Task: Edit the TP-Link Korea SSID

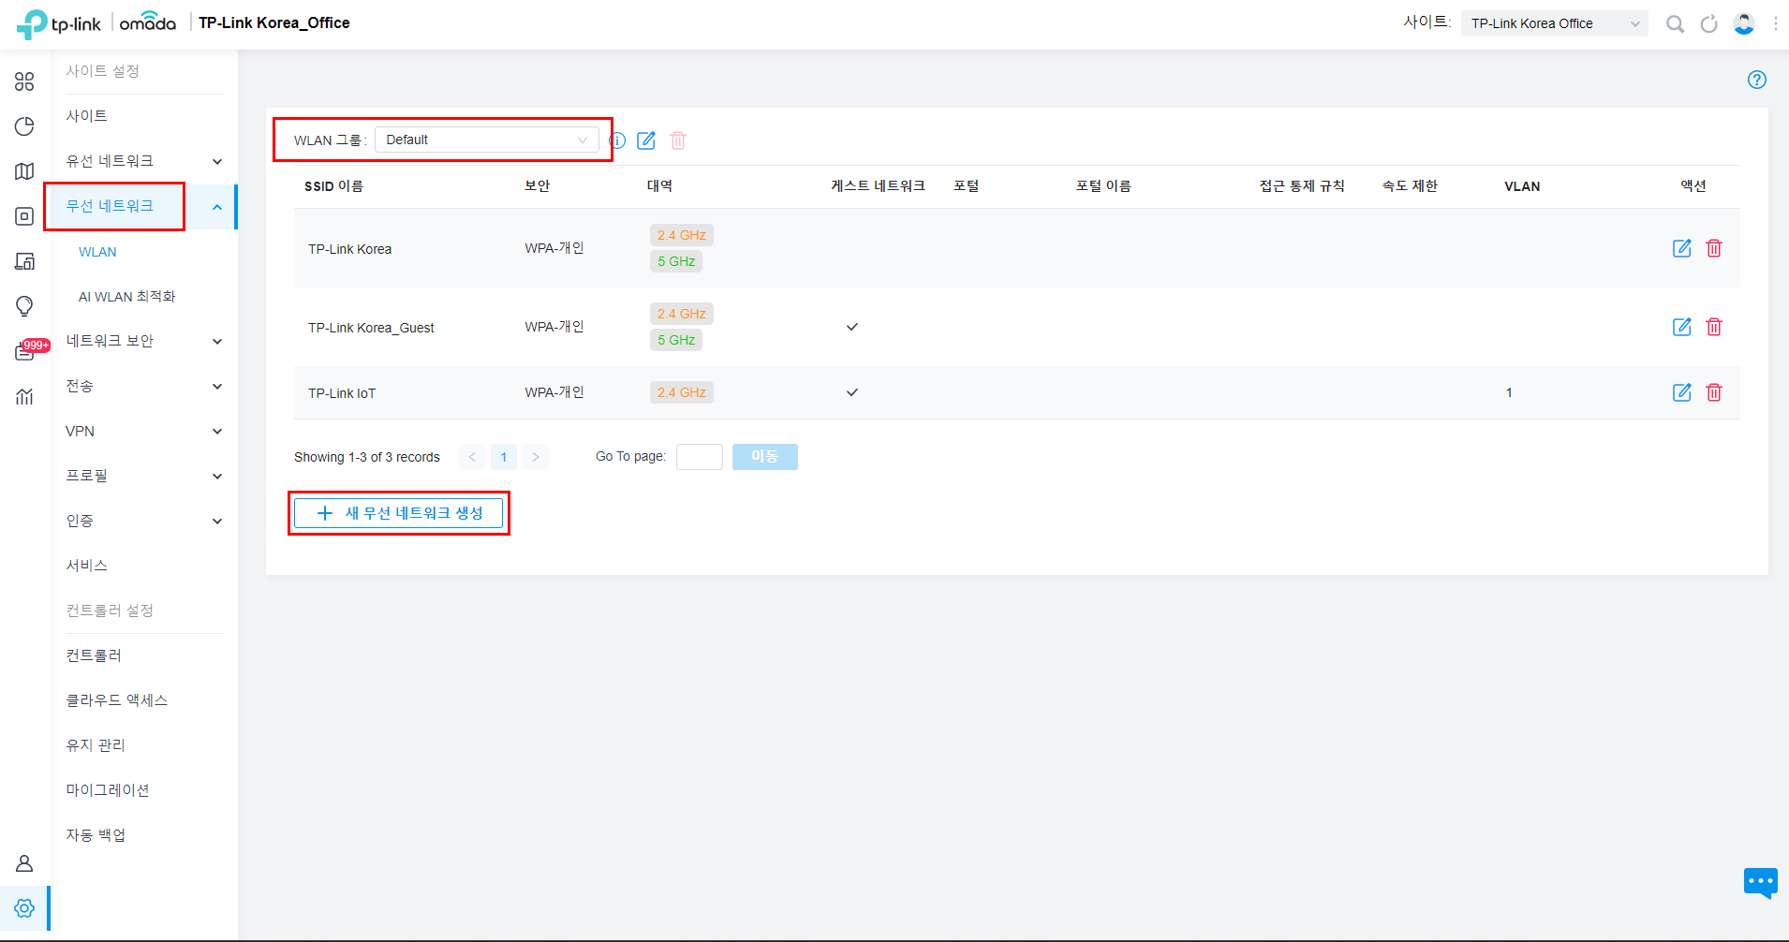Action: click(1682, 248)
